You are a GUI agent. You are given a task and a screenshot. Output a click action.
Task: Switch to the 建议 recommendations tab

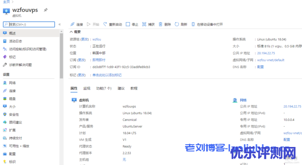tap(121, 88)
